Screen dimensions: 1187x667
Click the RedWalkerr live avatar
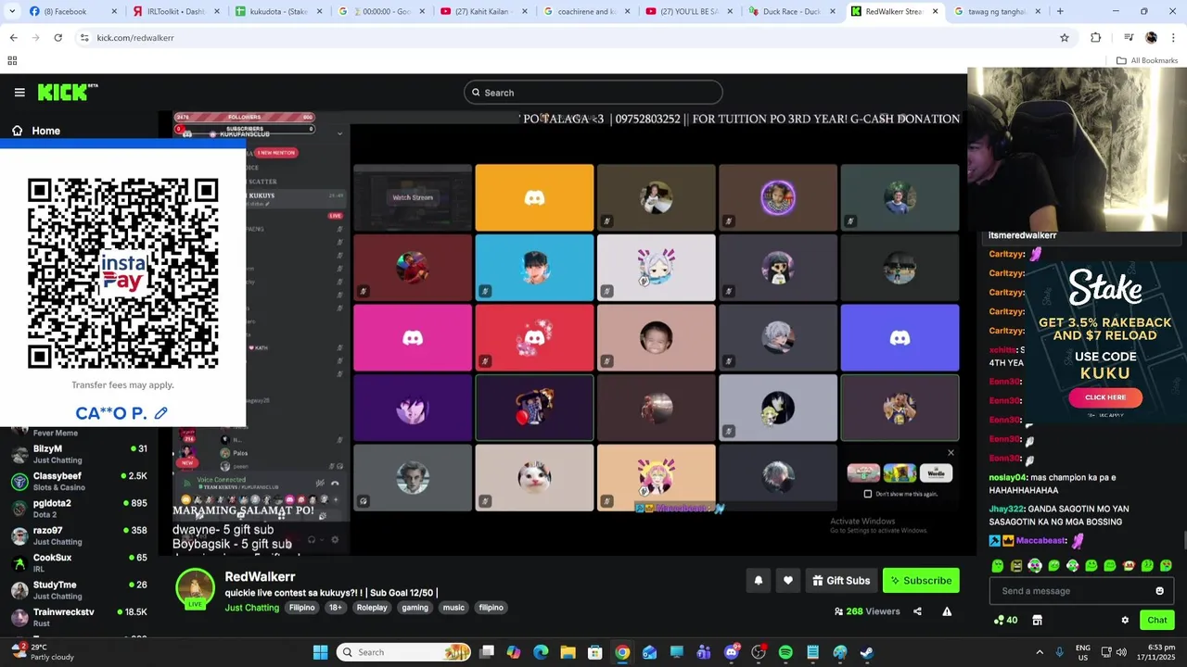pos(196,589)
